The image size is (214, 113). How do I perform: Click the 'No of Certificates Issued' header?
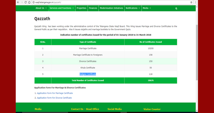151,42
